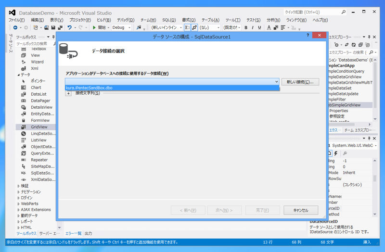Screen dimensions: 385x252
Task: Choose kura.iPentecSandBox.dbo connection from list
Action: pos(172,88)
